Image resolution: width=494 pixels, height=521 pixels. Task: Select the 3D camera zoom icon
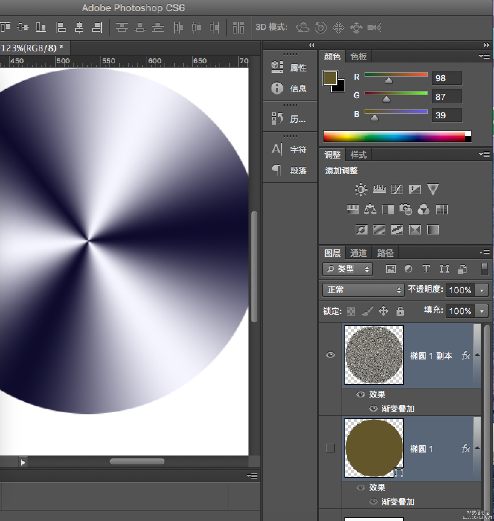click(x=374, y=27)
